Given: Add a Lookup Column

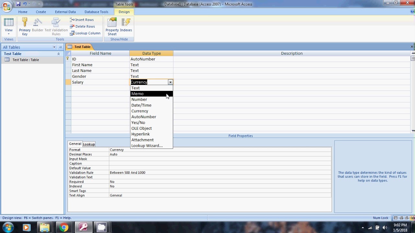Looking at the screenshot, I should (85, 33).
